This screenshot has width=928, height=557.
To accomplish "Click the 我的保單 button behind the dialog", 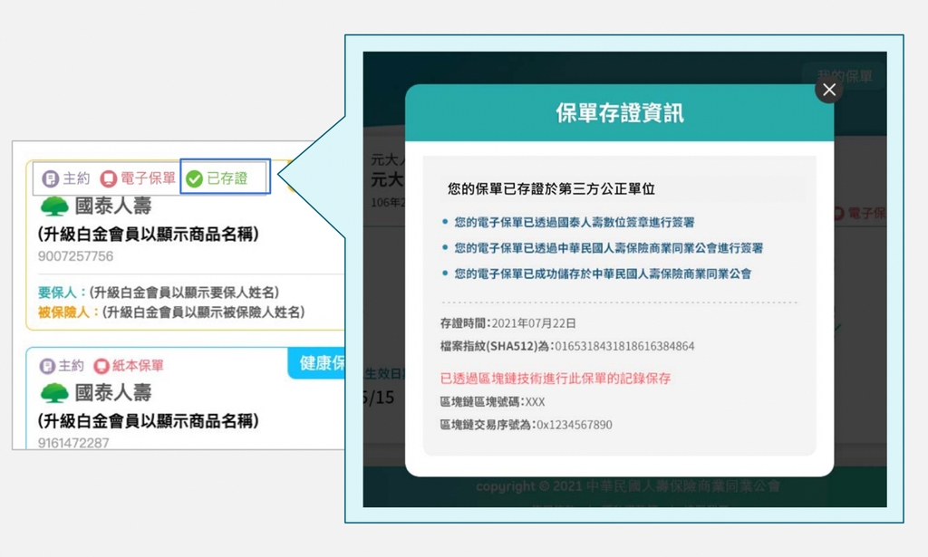I will 845,76.
